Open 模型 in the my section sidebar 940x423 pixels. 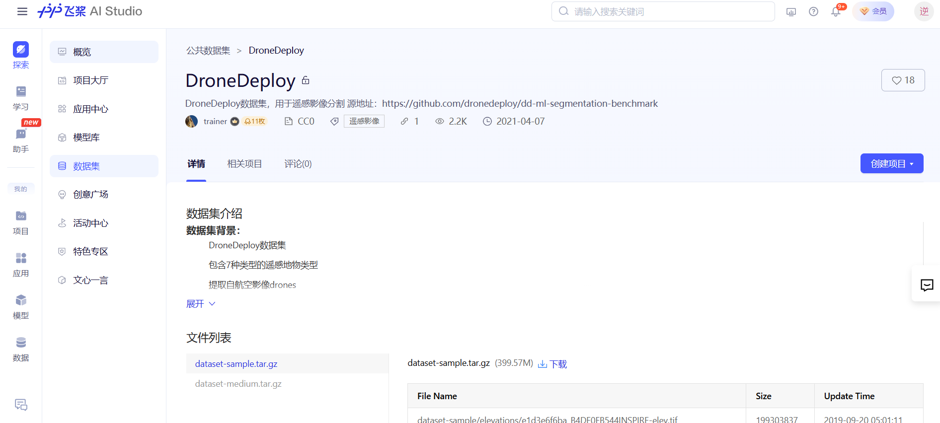(x=21, y=307)
